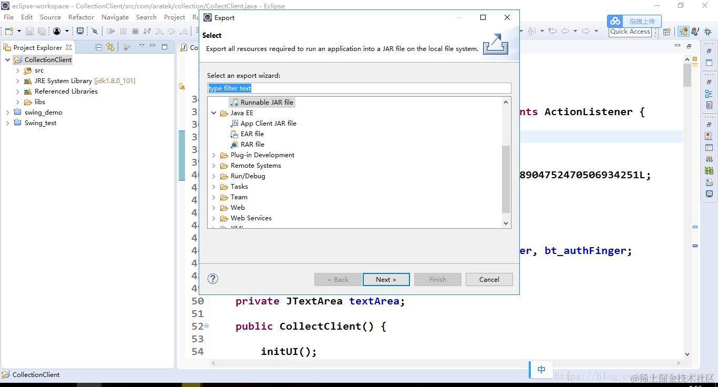Click the Step Over icon
The height and width of the screenshot is (387, 718).
point(171,32)
